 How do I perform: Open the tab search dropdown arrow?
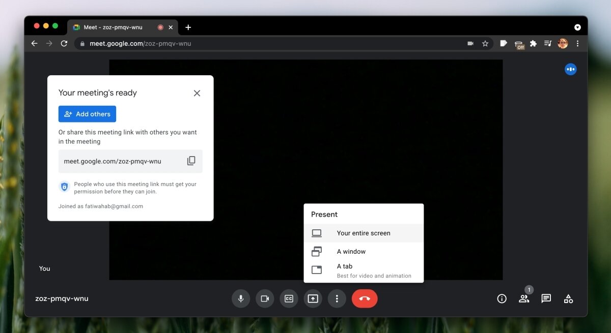(x=577, y=27)
